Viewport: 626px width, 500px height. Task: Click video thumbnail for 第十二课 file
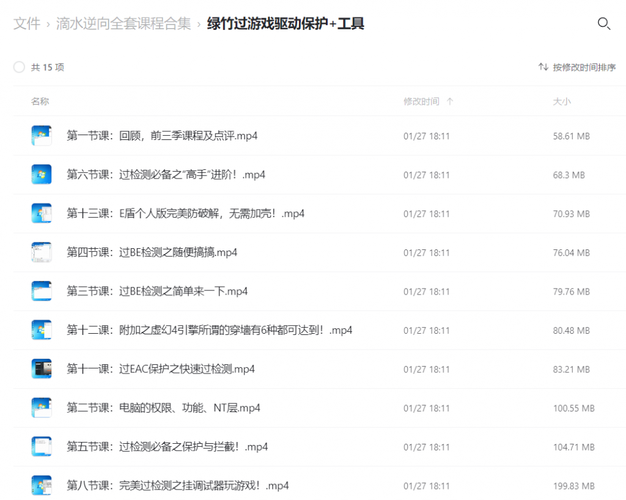42,330
